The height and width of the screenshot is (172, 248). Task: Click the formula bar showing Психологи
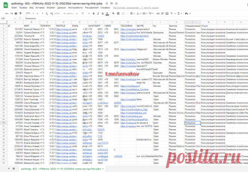click(x=136, y=18)
